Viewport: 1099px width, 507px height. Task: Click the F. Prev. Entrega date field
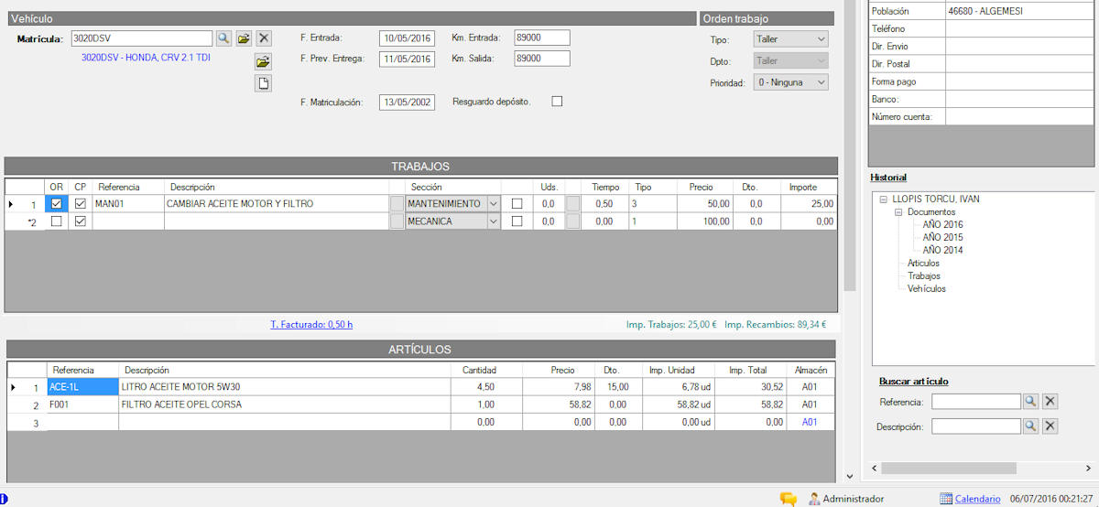[x=407, y=59]
